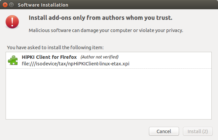
Task: Close the Software Installation dialog window
Action: click(x=5, y=5)
